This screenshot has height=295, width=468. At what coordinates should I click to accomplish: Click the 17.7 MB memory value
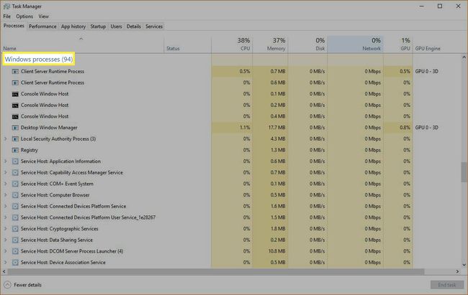pos(276,128)
